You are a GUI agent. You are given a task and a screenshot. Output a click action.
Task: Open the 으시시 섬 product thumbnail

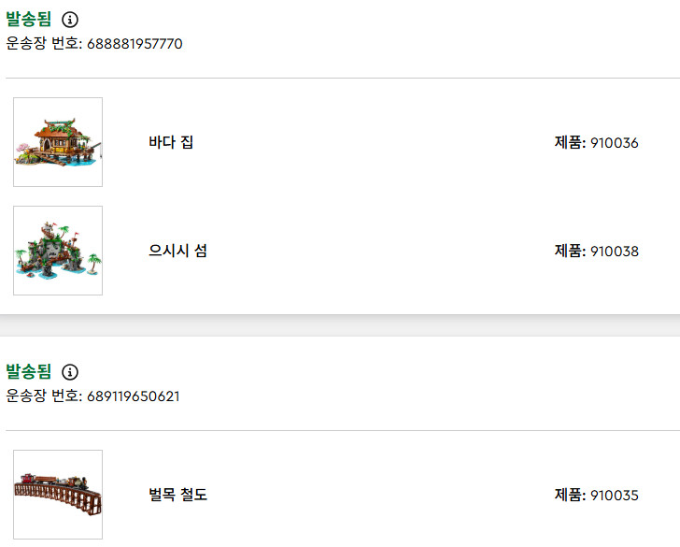point(58,251)
